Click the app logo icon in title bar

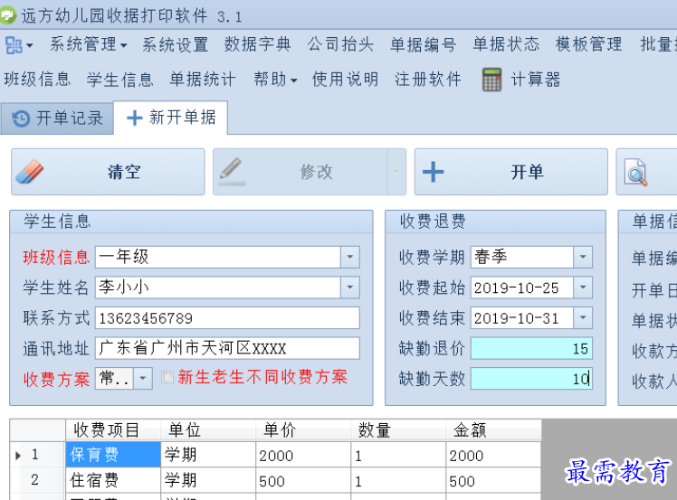click(x=7, y=16)
